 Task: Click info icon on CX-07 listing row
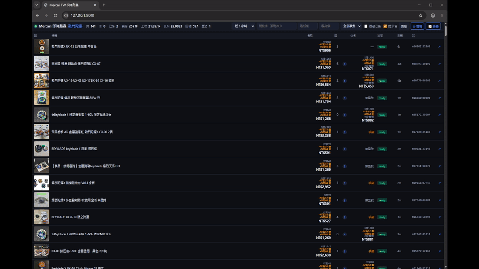(x=344, y=64)
